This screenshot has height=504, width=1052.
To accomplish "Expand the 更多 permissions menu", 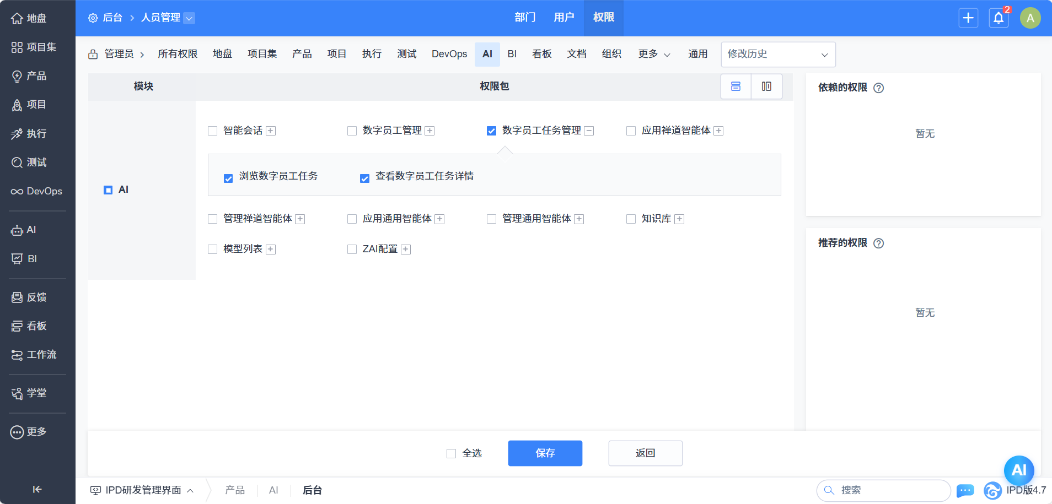I will point(654,54).
